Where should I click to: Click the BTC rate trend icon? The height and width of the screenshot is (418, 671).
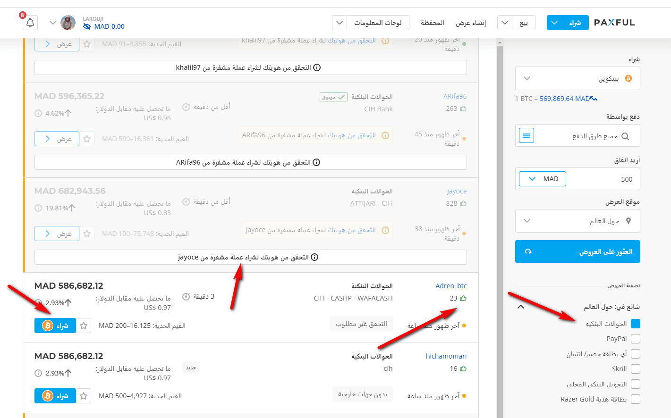[x=594, y=99]
